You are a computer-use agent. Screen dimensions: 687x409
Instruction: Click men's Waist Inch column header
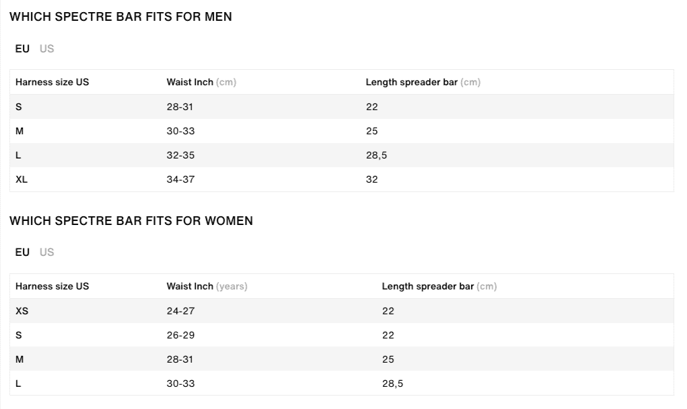point(201,82)
